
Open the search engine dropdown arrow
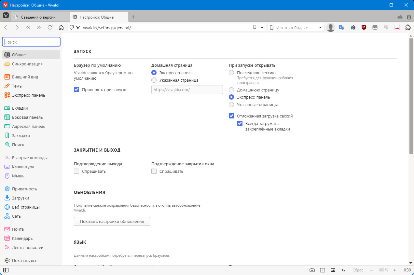(320, 28)
